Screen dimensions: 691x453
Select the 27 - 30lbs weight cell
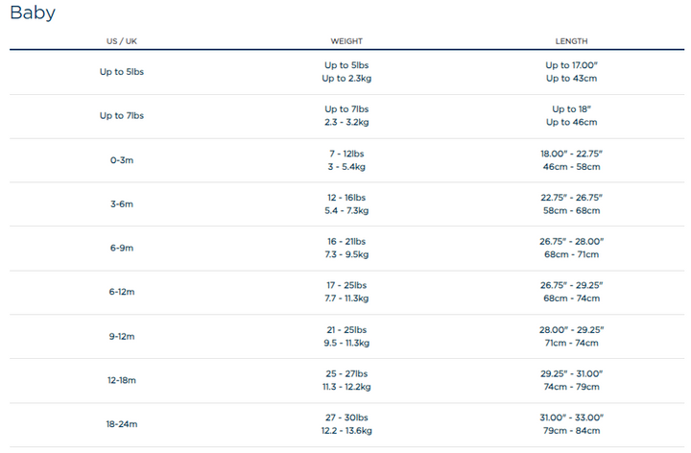(x=346, y=417)
